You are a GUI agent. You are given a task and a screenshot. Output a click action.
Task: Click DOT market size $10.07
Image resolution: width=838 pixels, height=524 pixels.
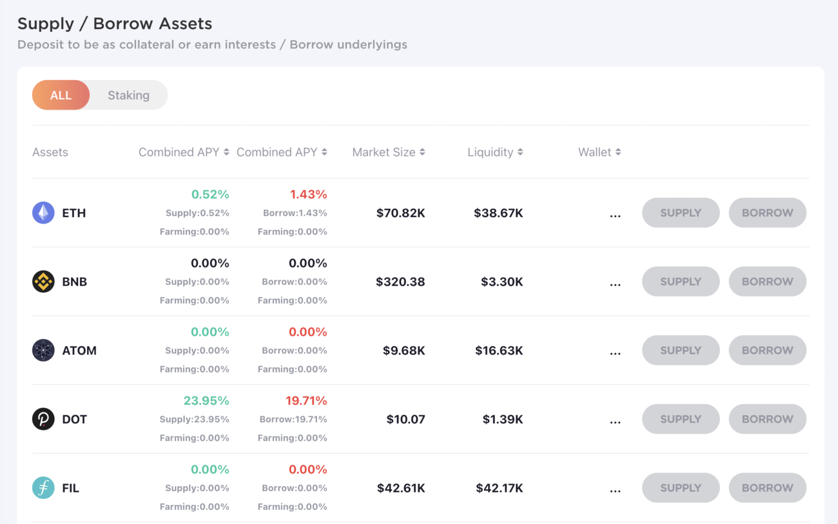pos(406,419)
